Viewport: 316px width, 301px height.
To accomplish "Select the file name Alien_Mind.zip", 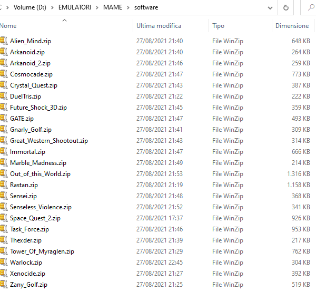I will point(31,41).
